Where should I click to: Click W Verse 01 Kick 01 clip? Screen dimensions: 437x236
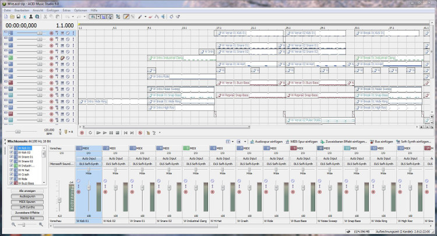(249, 33)
